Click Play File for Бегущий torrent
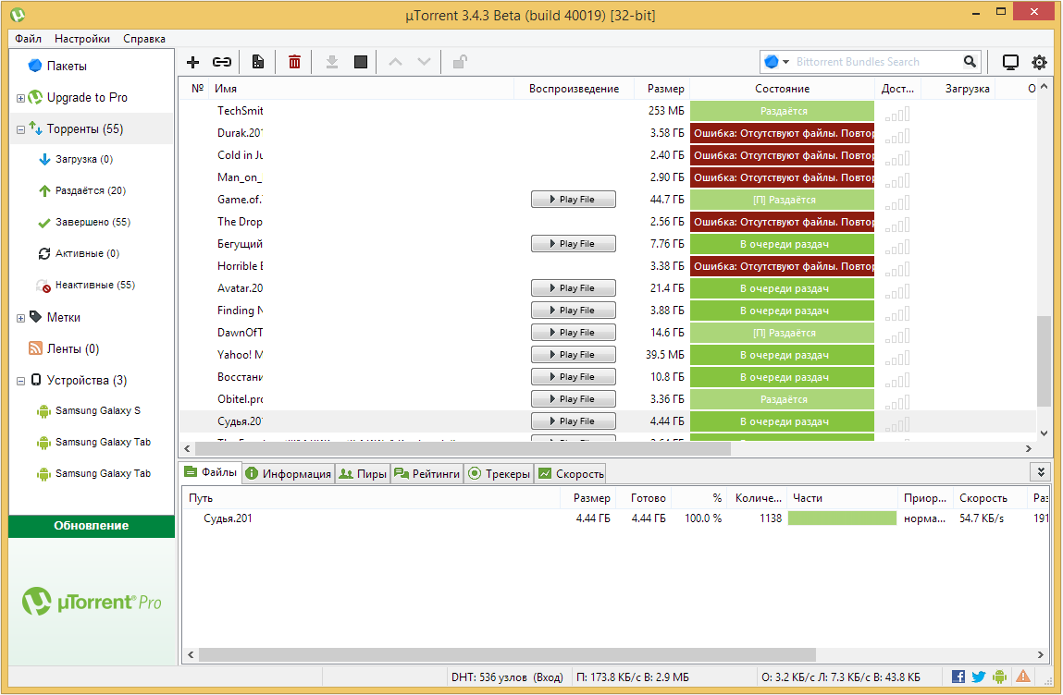Image resolution: width=1063 pixels, height=695 pixels. (574, 244)
